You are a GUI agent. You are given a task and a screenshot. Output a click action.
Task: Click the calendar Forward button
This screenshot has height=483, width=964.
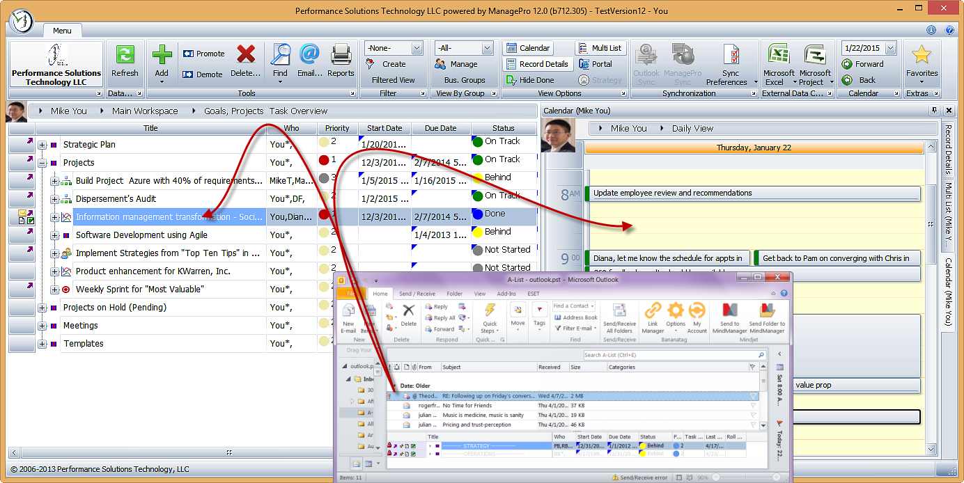point(862,64)
